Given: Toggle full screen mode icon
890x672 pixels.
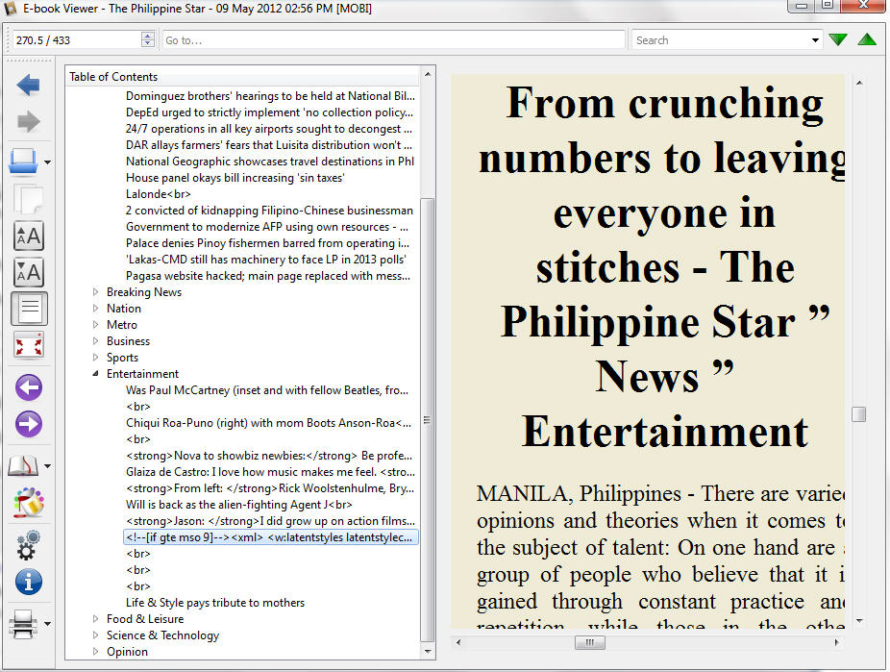Looking at the screenshot, I should click(29, 345).
